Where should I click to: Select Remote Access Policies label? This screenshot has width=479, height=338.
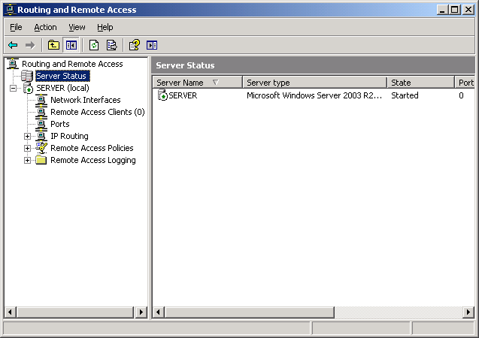click(92, 148)
